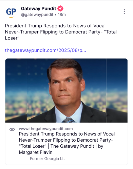
Task: Click the Former Georgia Lt. caption
Action: (x=47, y=159)
